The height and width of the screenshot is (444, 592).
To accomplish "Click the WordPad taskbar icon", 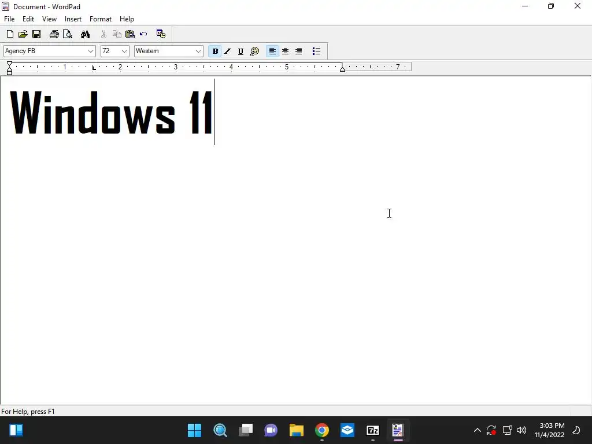I will [398, 430].
